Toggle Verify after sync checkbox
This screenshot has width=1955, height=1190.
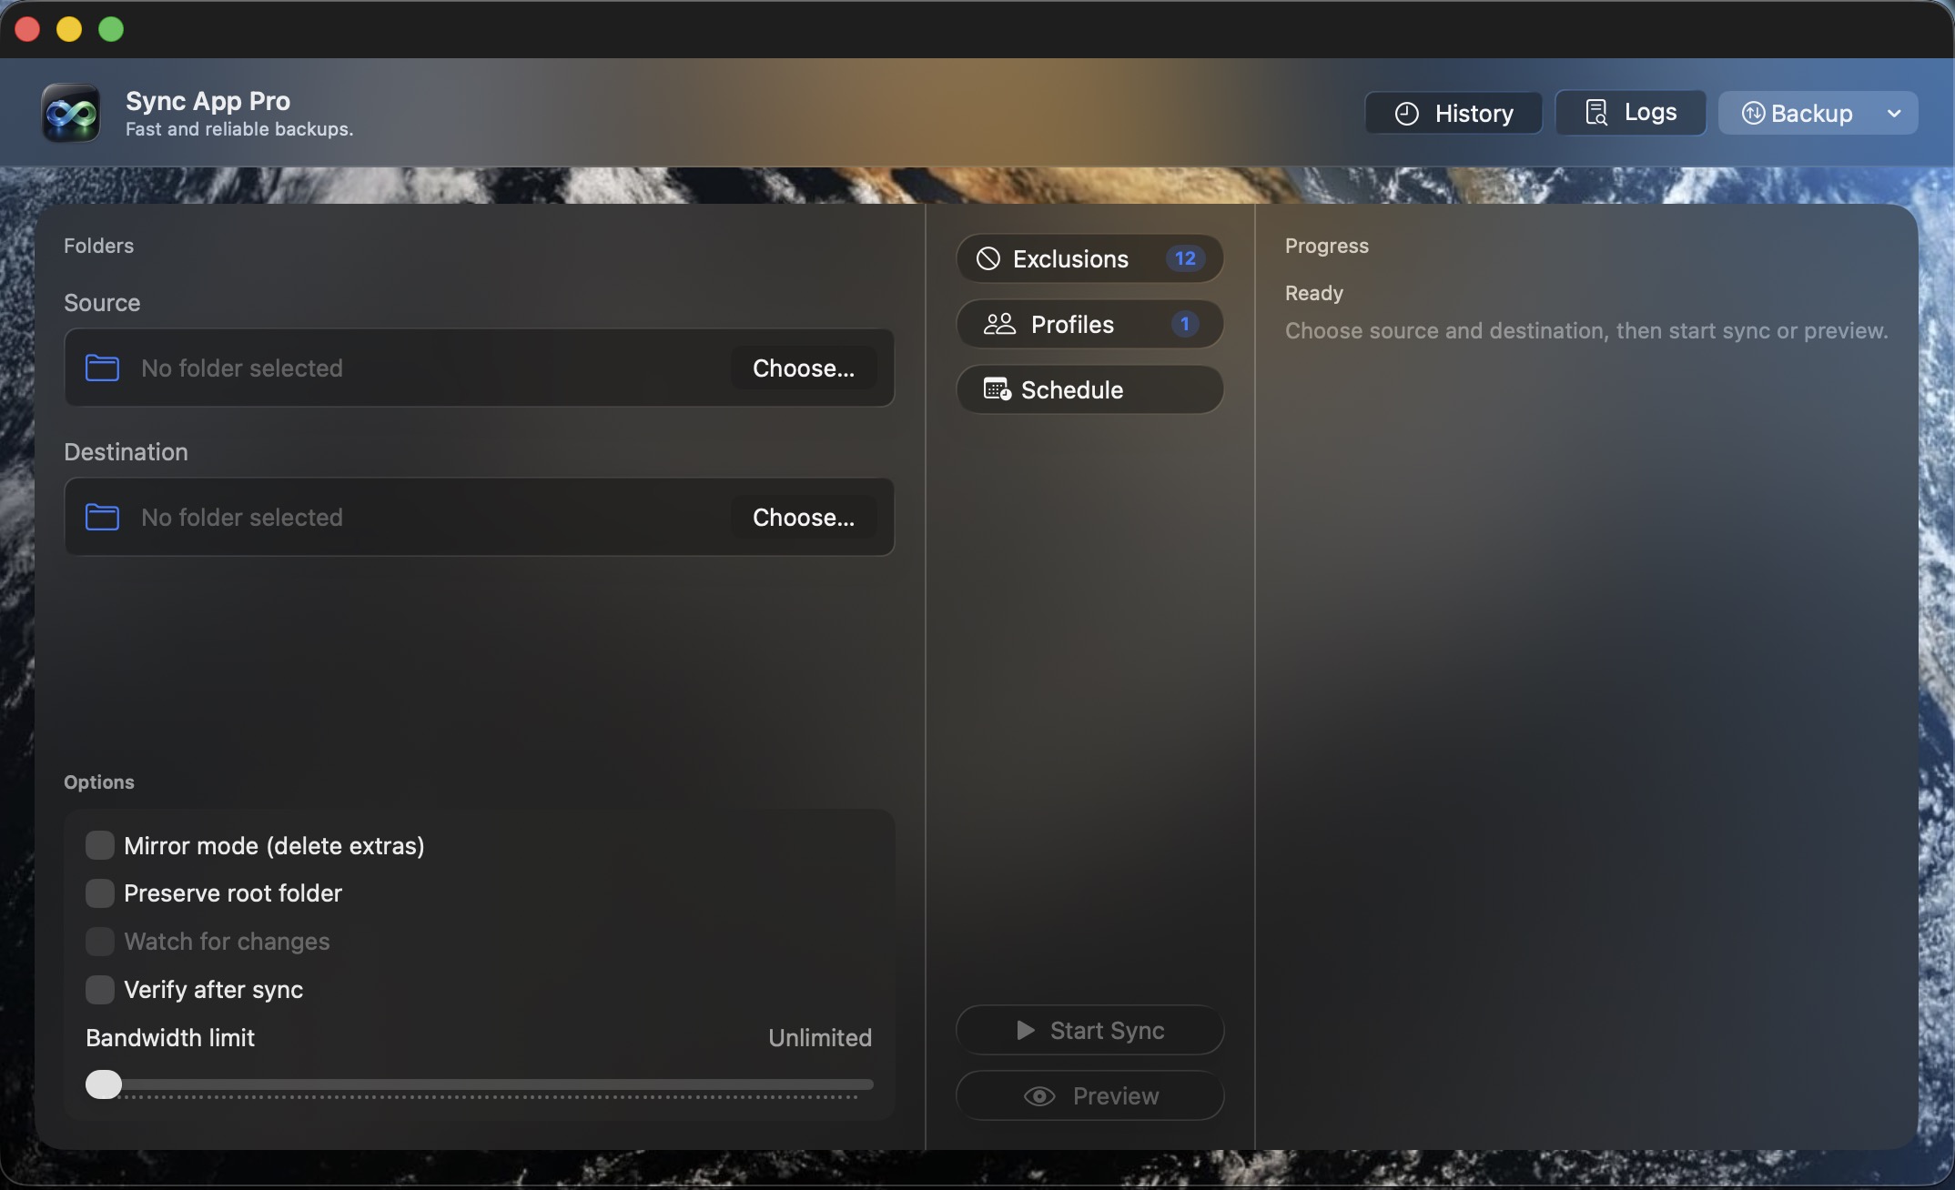pyautogui.click(x=100, y=989)
